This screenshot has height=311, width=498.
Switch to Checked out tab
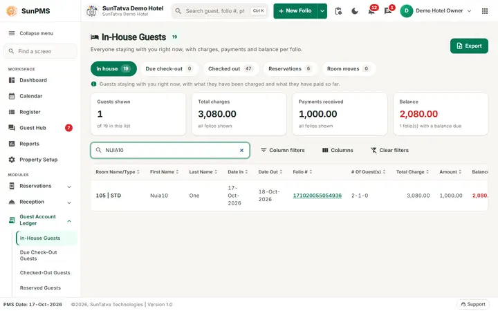(231, 68)
